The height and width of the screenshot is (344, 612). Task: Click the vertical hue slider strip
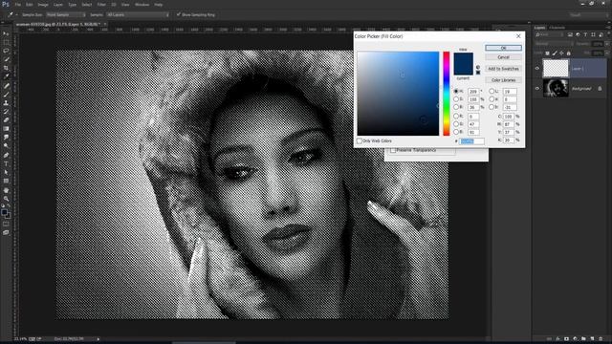447,94
